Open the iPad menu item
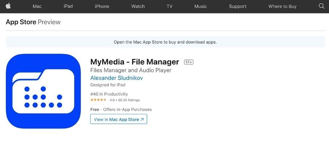Image resolution: width=329 pixels, height=146 pixels. click(68, 6)
